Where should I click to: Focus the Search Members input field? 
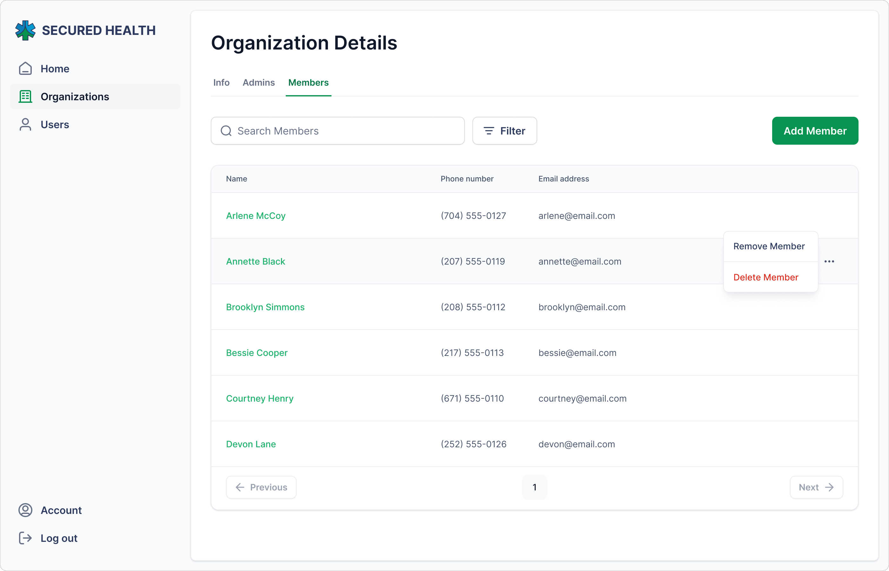click(338, 131)
